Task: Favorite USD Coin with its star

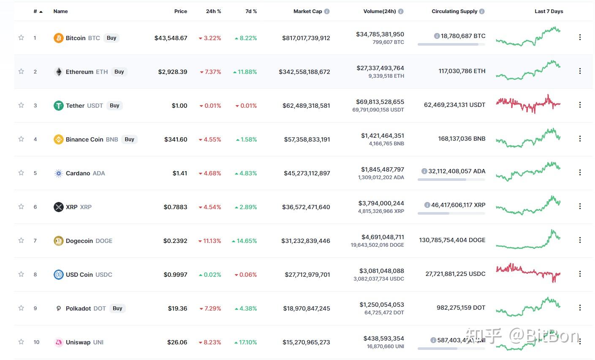Action: coord(21,274)
